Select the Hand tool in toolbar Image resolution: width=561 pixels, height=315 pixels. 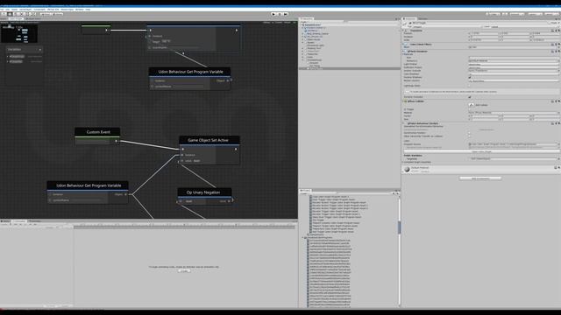pos(4,14)
